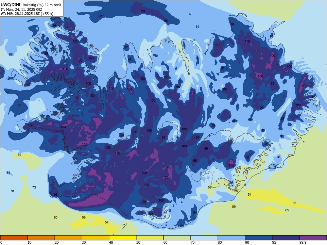Click the golden 30–40 legend swatch
Viewport: 327px width, 245px height.
[95, 238]
